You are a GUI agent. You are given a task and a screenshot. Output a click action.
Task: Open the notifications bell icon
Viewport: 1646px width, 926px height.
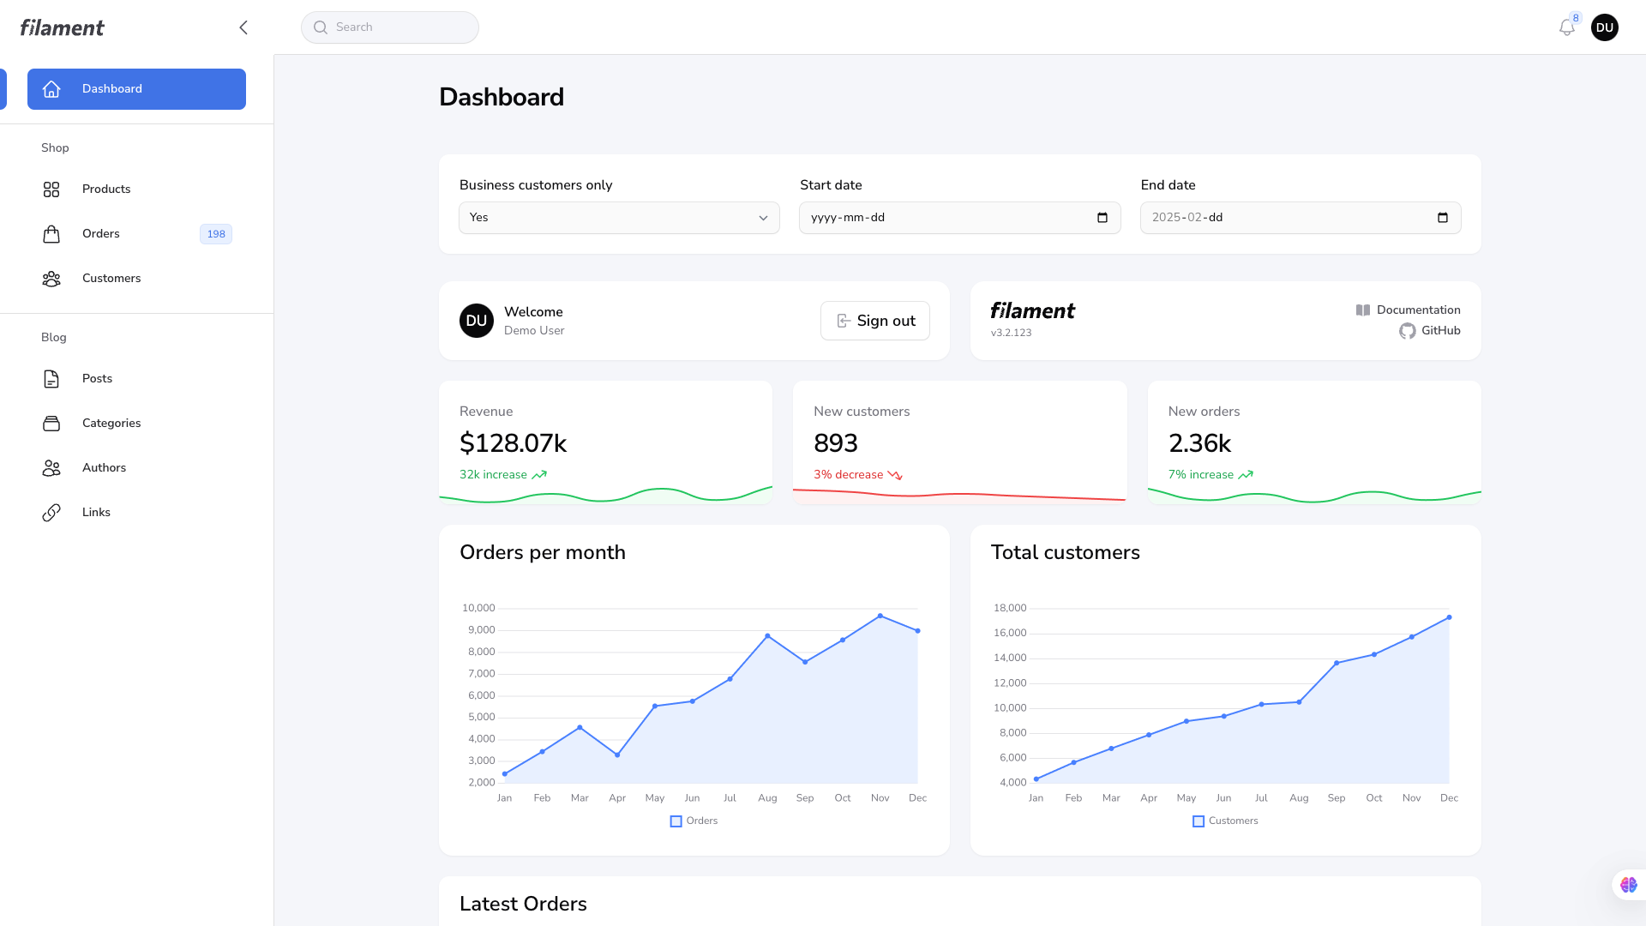[x=1566, y=27]
